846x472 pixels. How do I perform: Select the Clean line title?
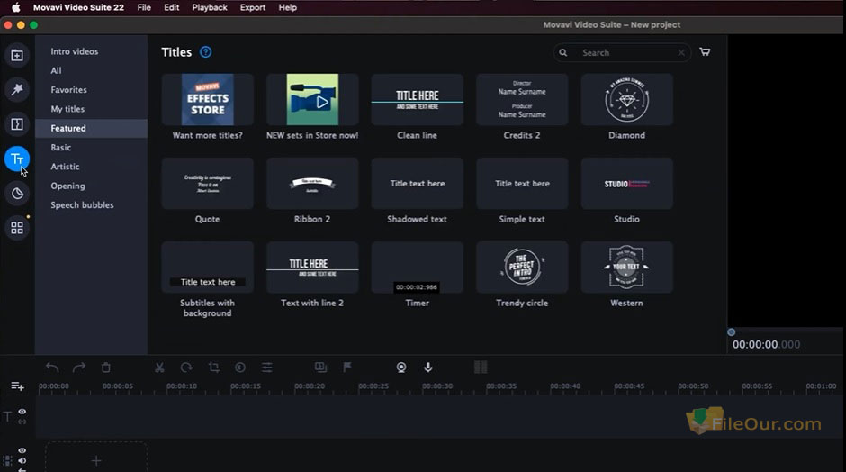pyautogui.click(x=417, y=100)
